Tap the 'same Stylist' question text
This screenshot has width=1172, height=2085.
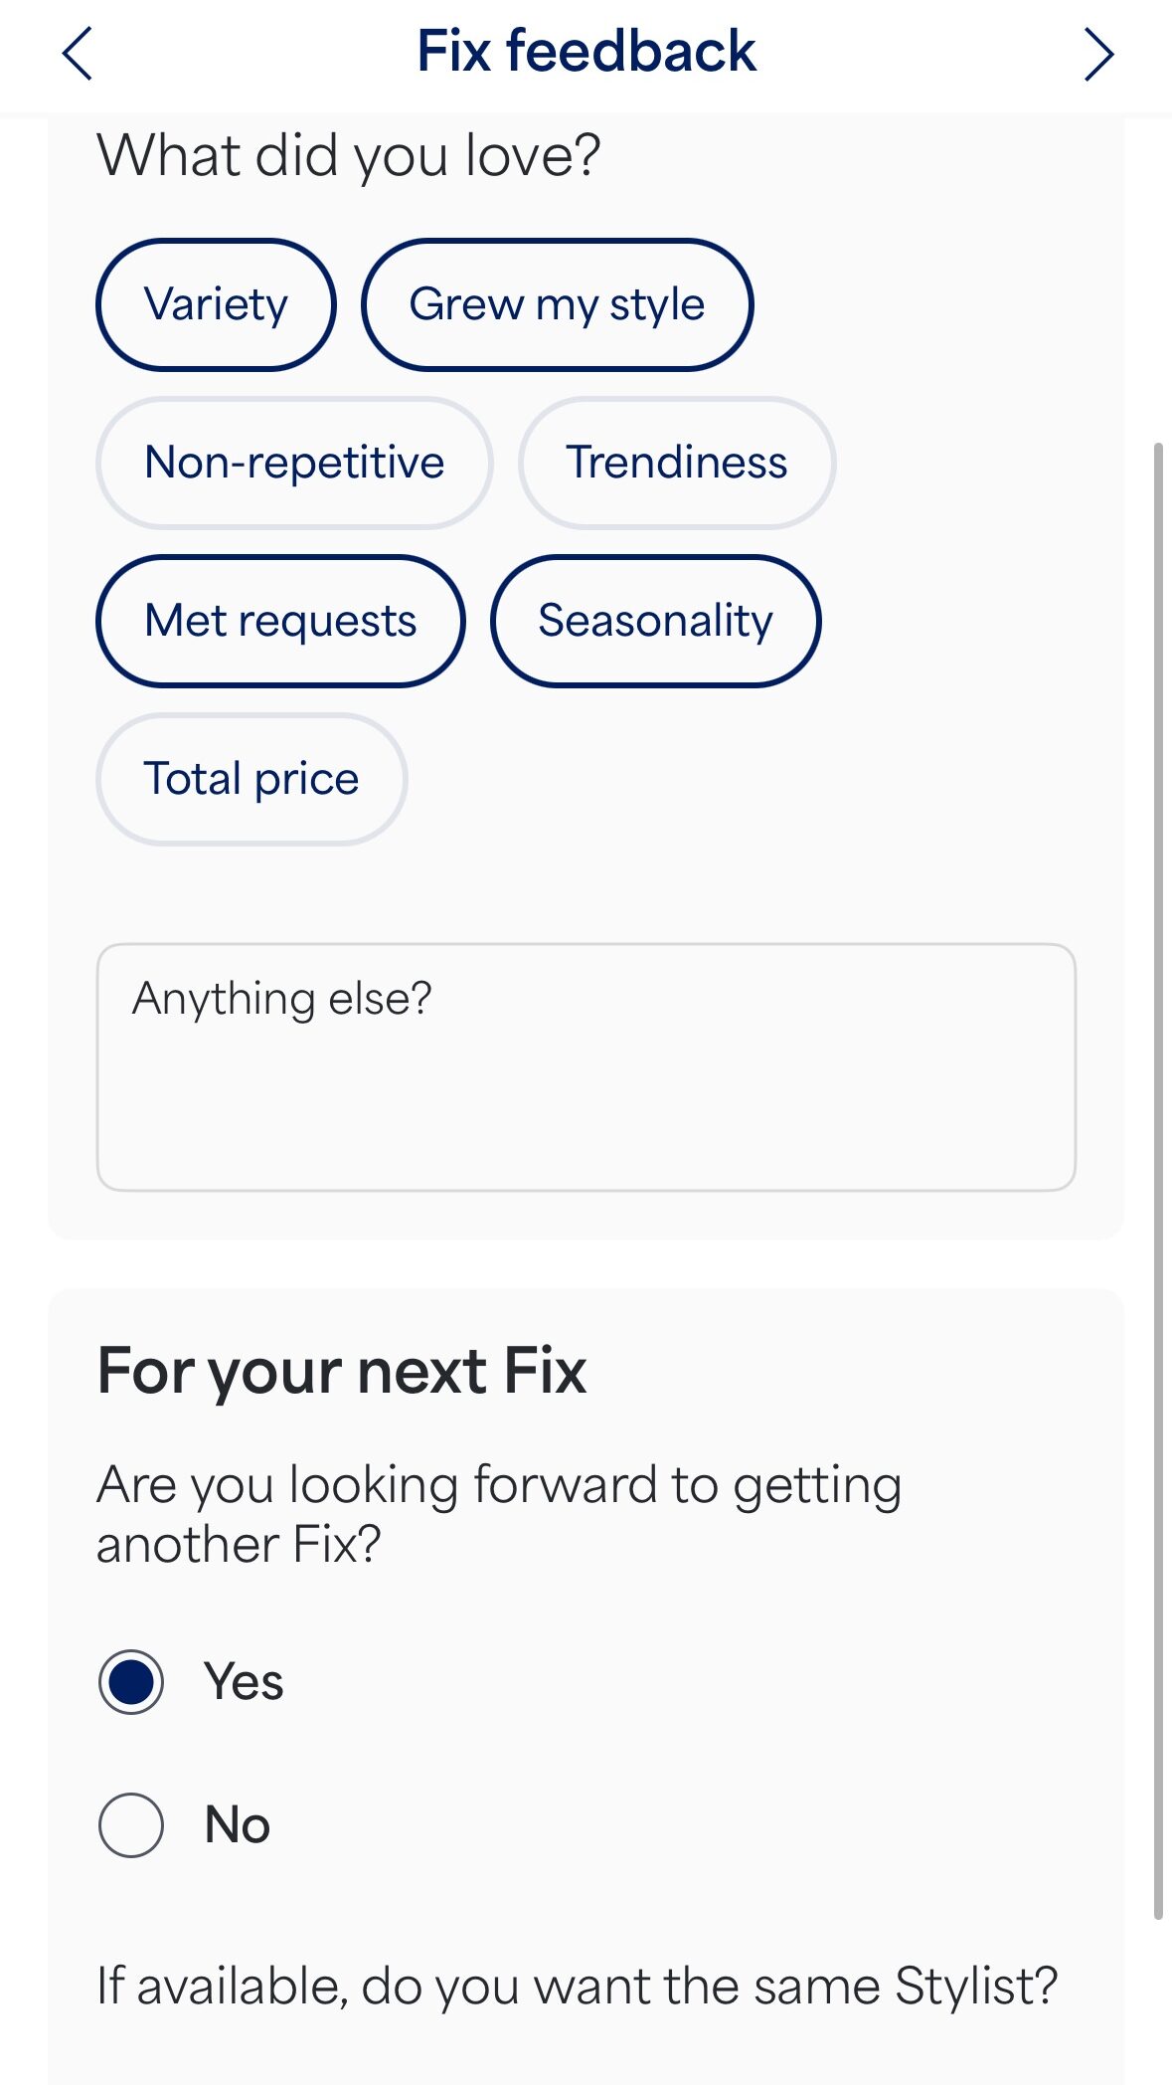[577, 1986]
